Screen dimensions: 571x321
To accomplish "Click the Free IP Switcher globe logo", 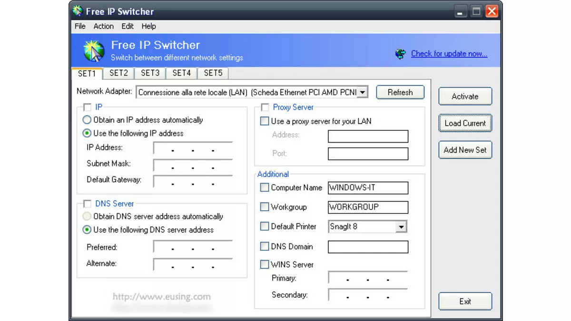I will (93, 50).
